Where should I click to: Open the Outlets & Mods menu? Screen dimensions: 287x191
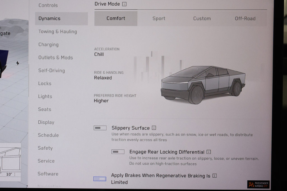tap(56, 58)
